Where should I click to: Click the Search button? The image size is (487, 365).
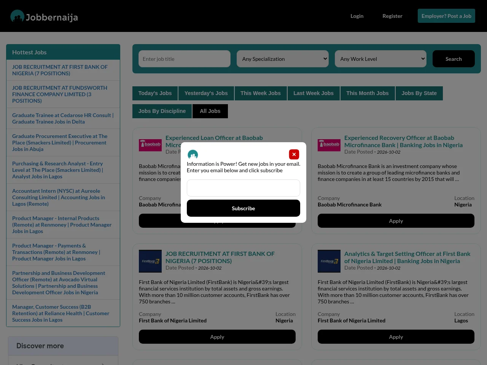(454, 59)
